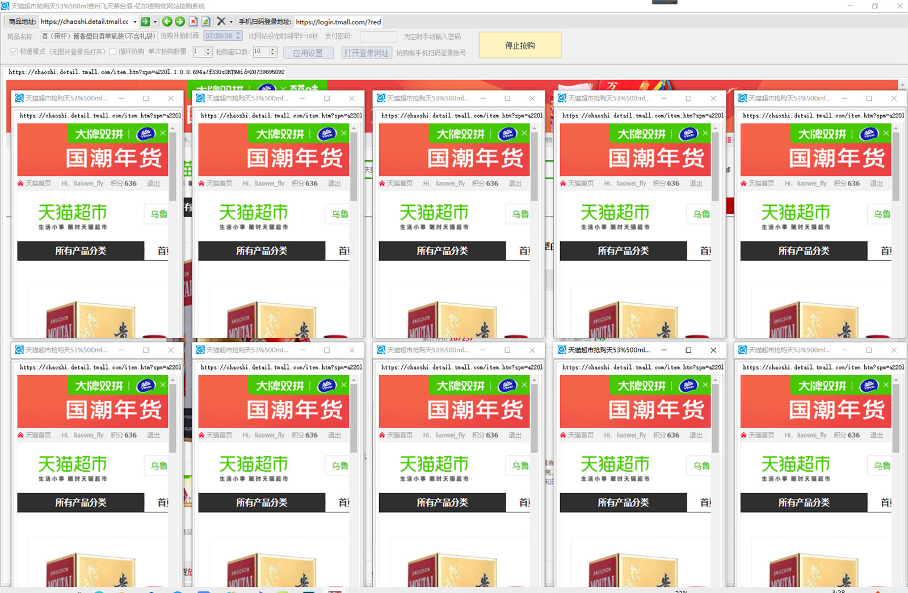Click username liaowei_fly in bottom-row first window

coord(89,435)
